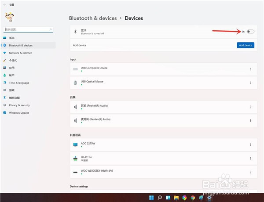Click the search magnifier icon in search box

51,29
